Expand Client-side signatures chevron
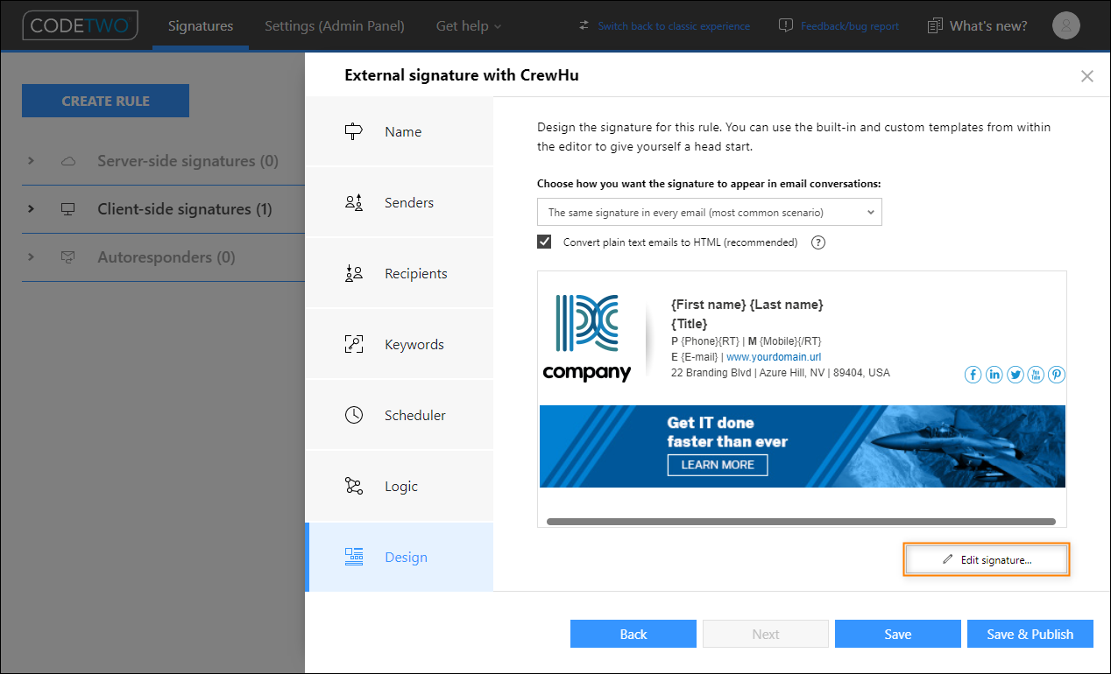1111x674 pixels. tap(32, 209)
